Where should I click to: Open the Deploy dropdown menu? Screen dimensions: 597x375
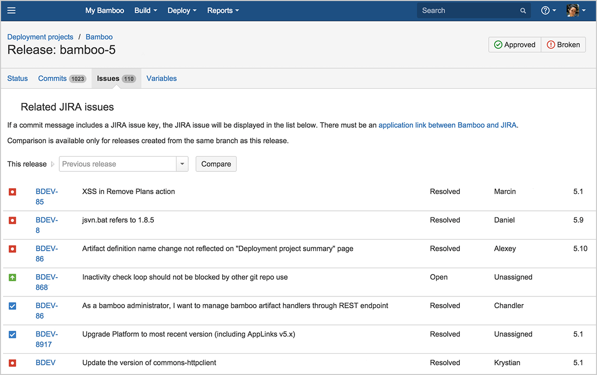(x=182, y=10)
